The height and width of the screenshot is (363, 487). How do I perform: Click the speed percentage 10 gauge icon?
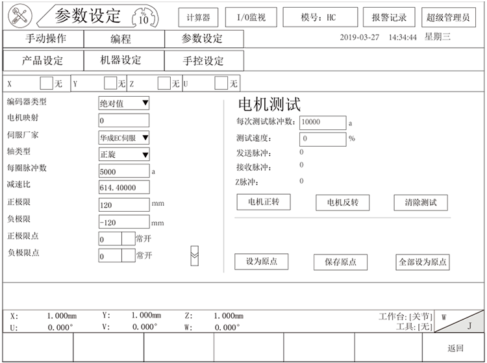coord(144,16)
